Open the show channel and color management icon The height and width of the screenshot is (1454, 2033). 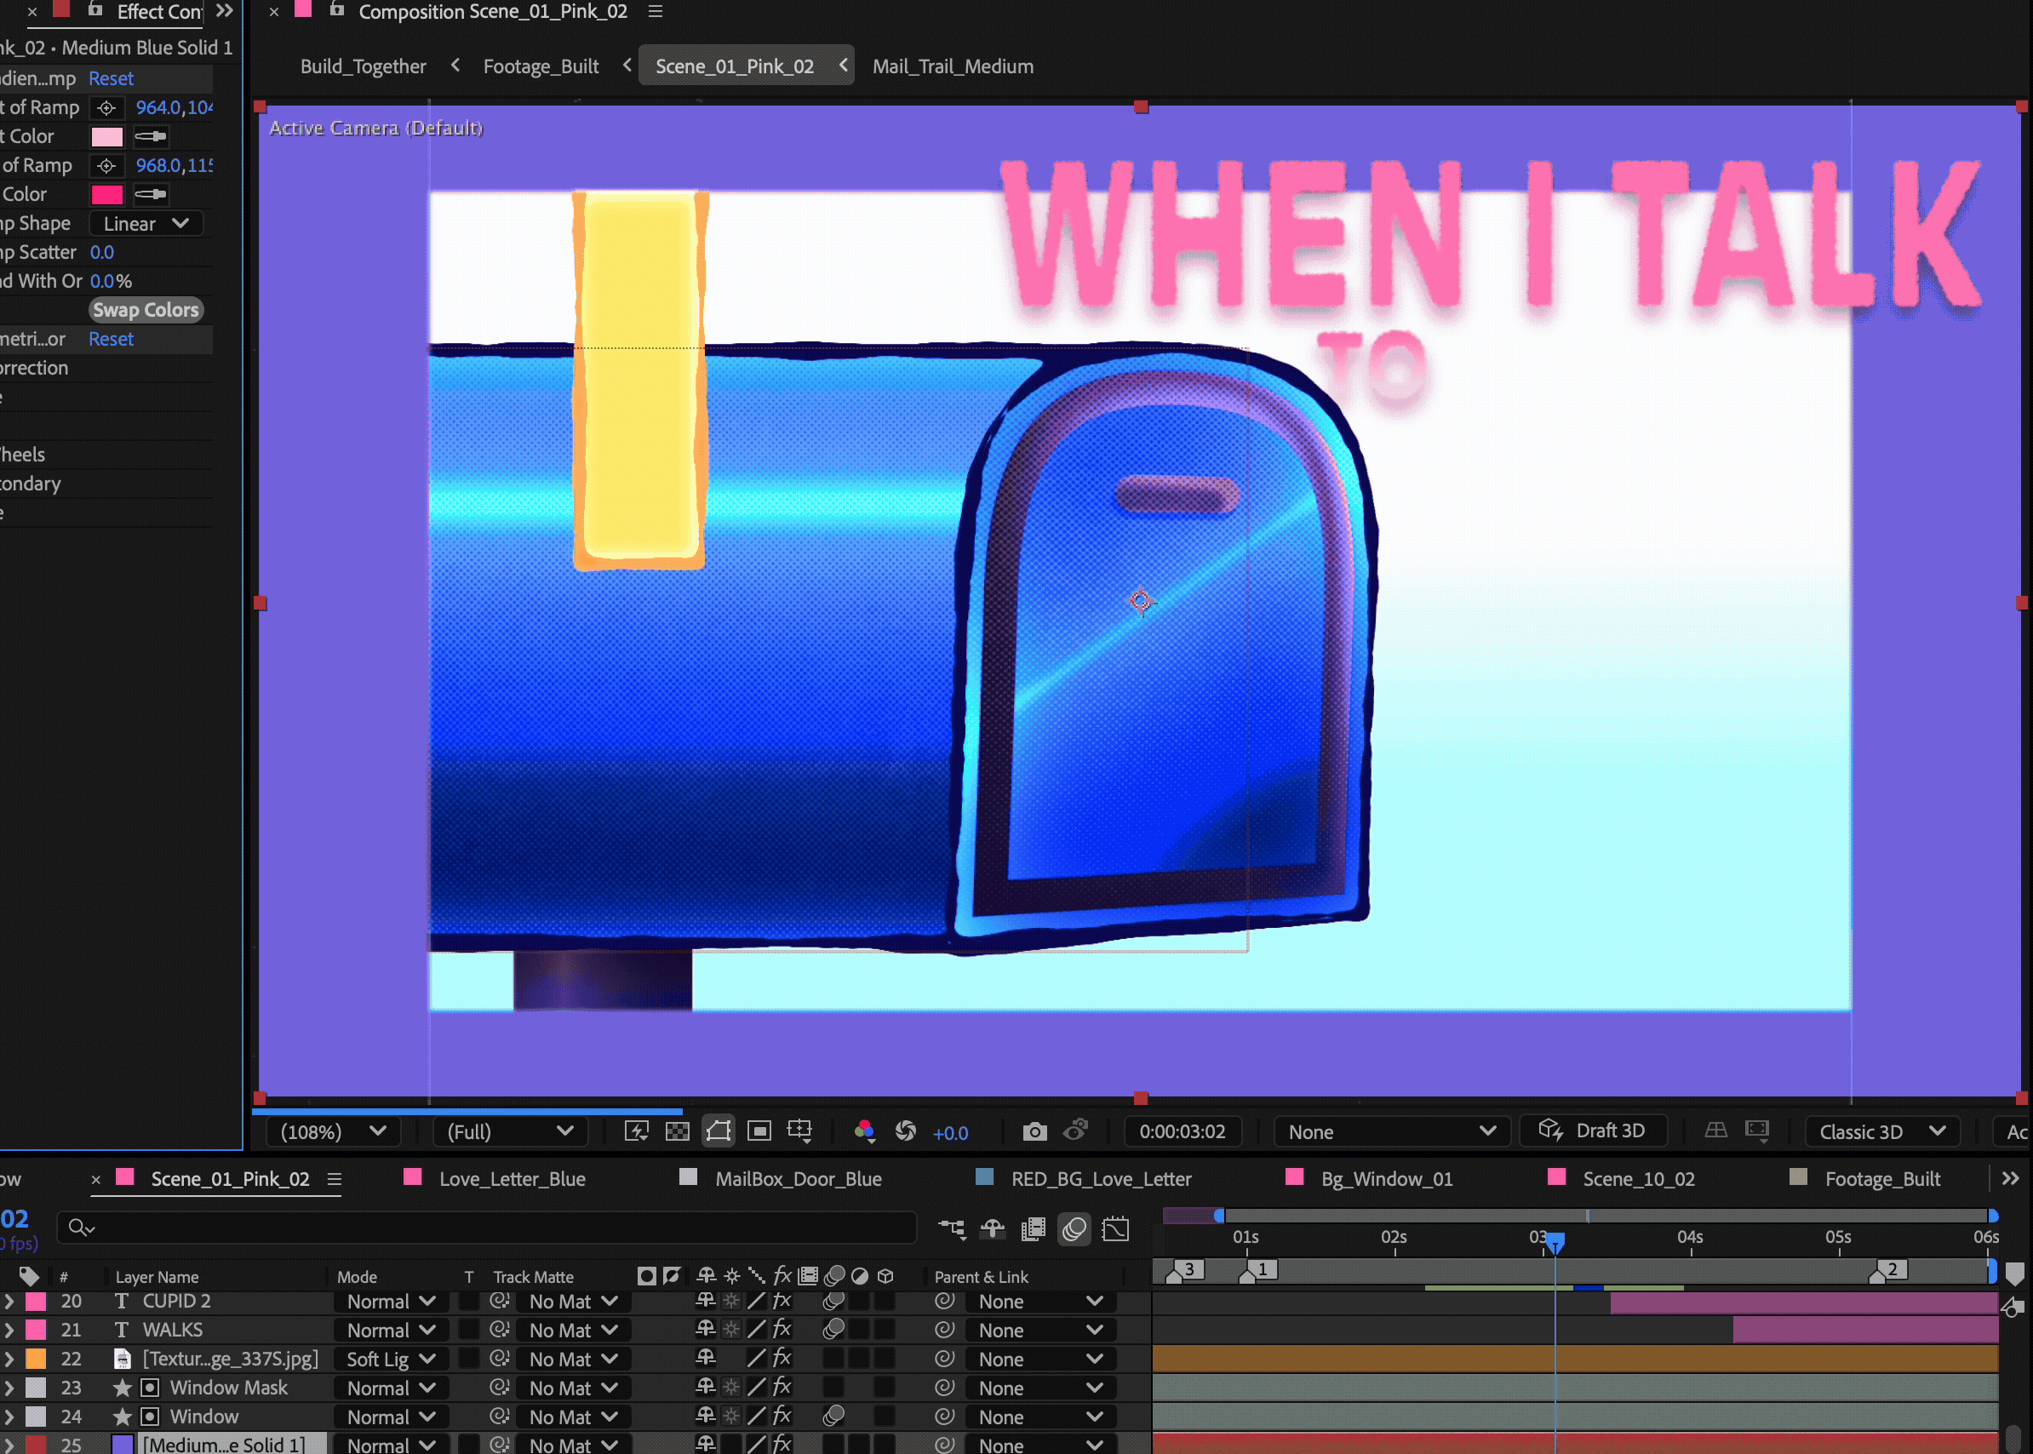(864, 1131)
